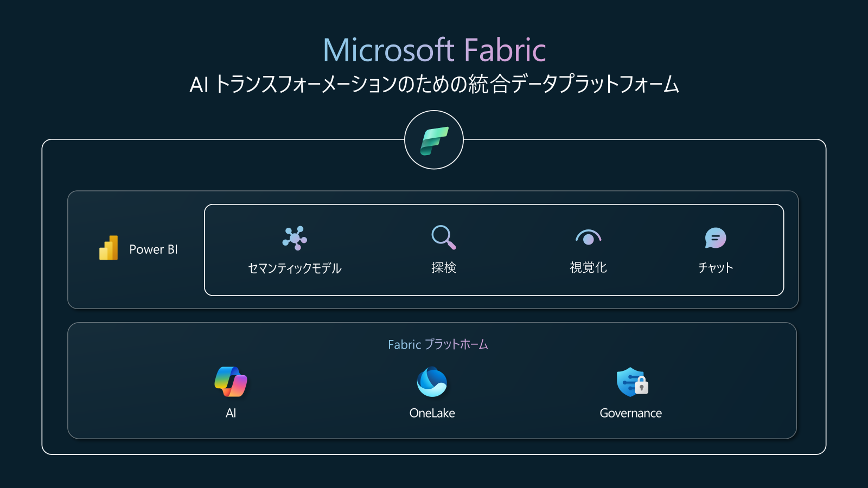
Task: Click the 探検 magnifying glass icon
Action: click(444, 237)
